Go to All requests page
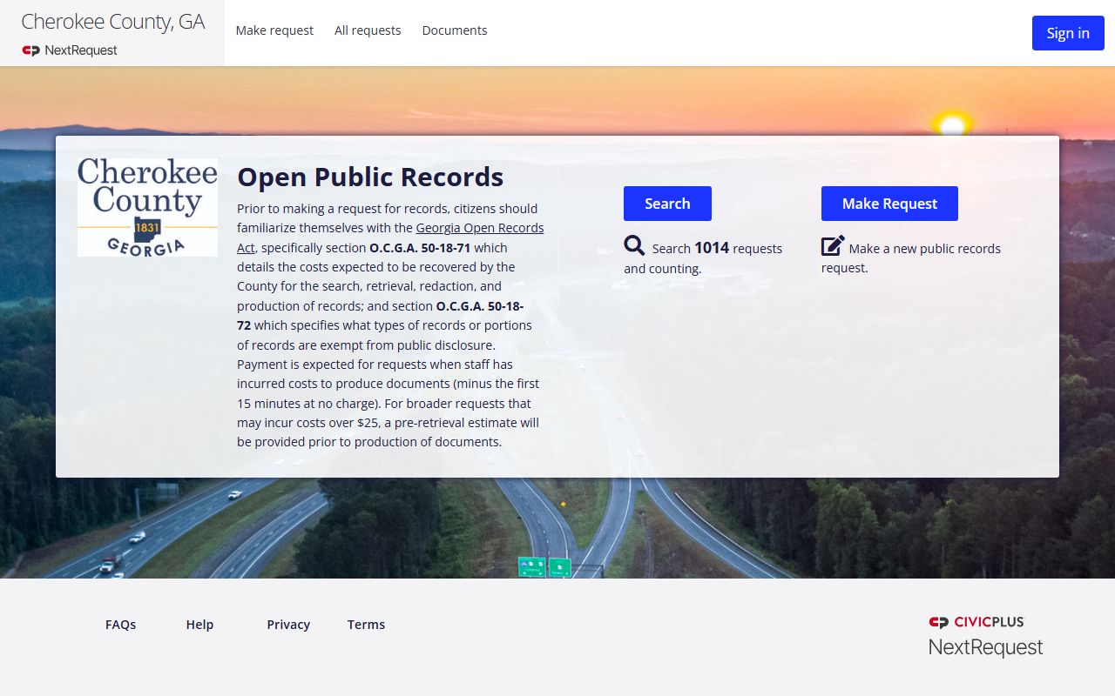The image size is (1115, 696). coord(368,30)
